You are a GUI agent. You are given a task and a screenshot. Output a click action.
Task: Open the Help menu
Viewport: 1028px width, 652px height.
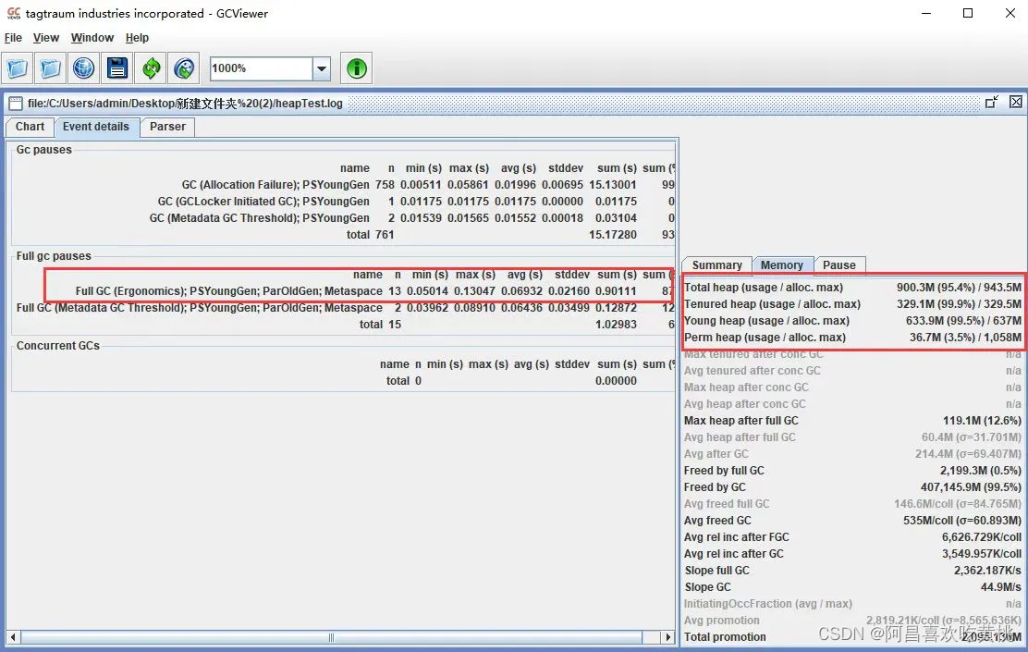click(137, 38)
